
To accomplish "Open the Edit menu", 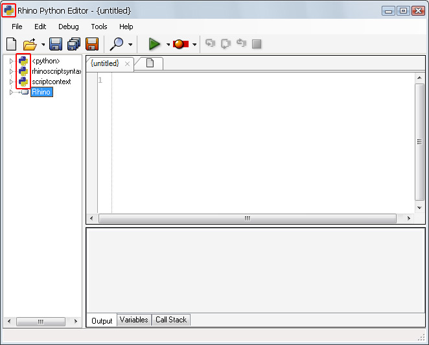I will pyautogui.click(x=40, y=27).
